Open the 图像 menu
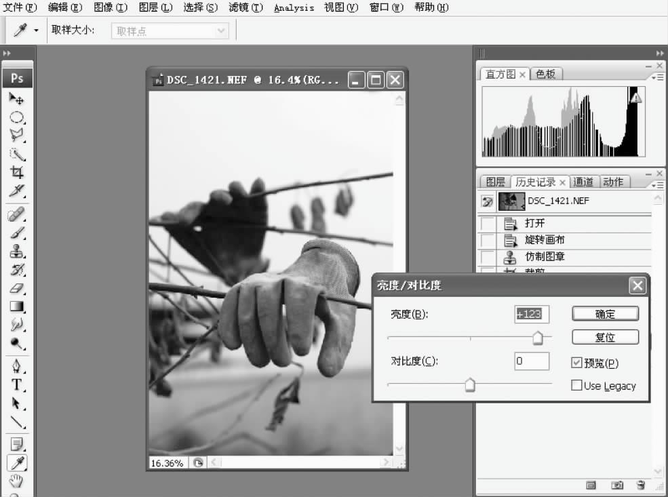 (111, 7)
